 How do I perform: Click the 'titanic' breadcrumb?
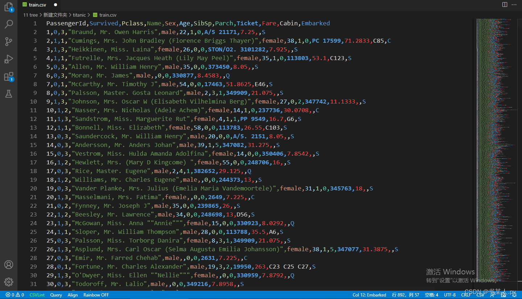click(79, 15)
